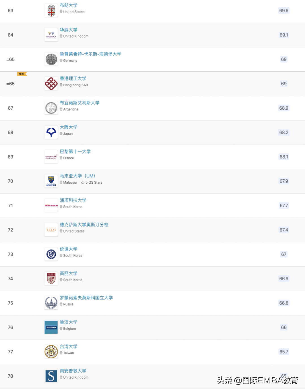
Task: Click the 69.6 score for rank 63
Action: (x=284, y=11)
